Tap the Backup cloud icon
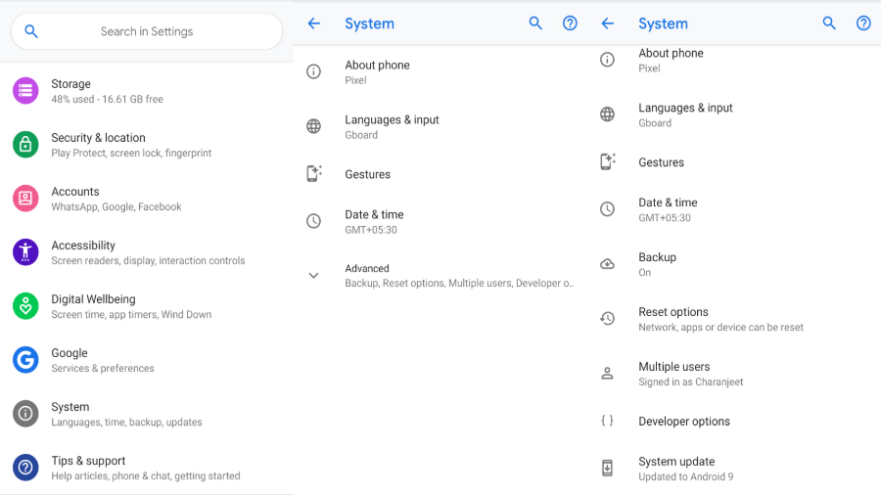 click(607, 264)
